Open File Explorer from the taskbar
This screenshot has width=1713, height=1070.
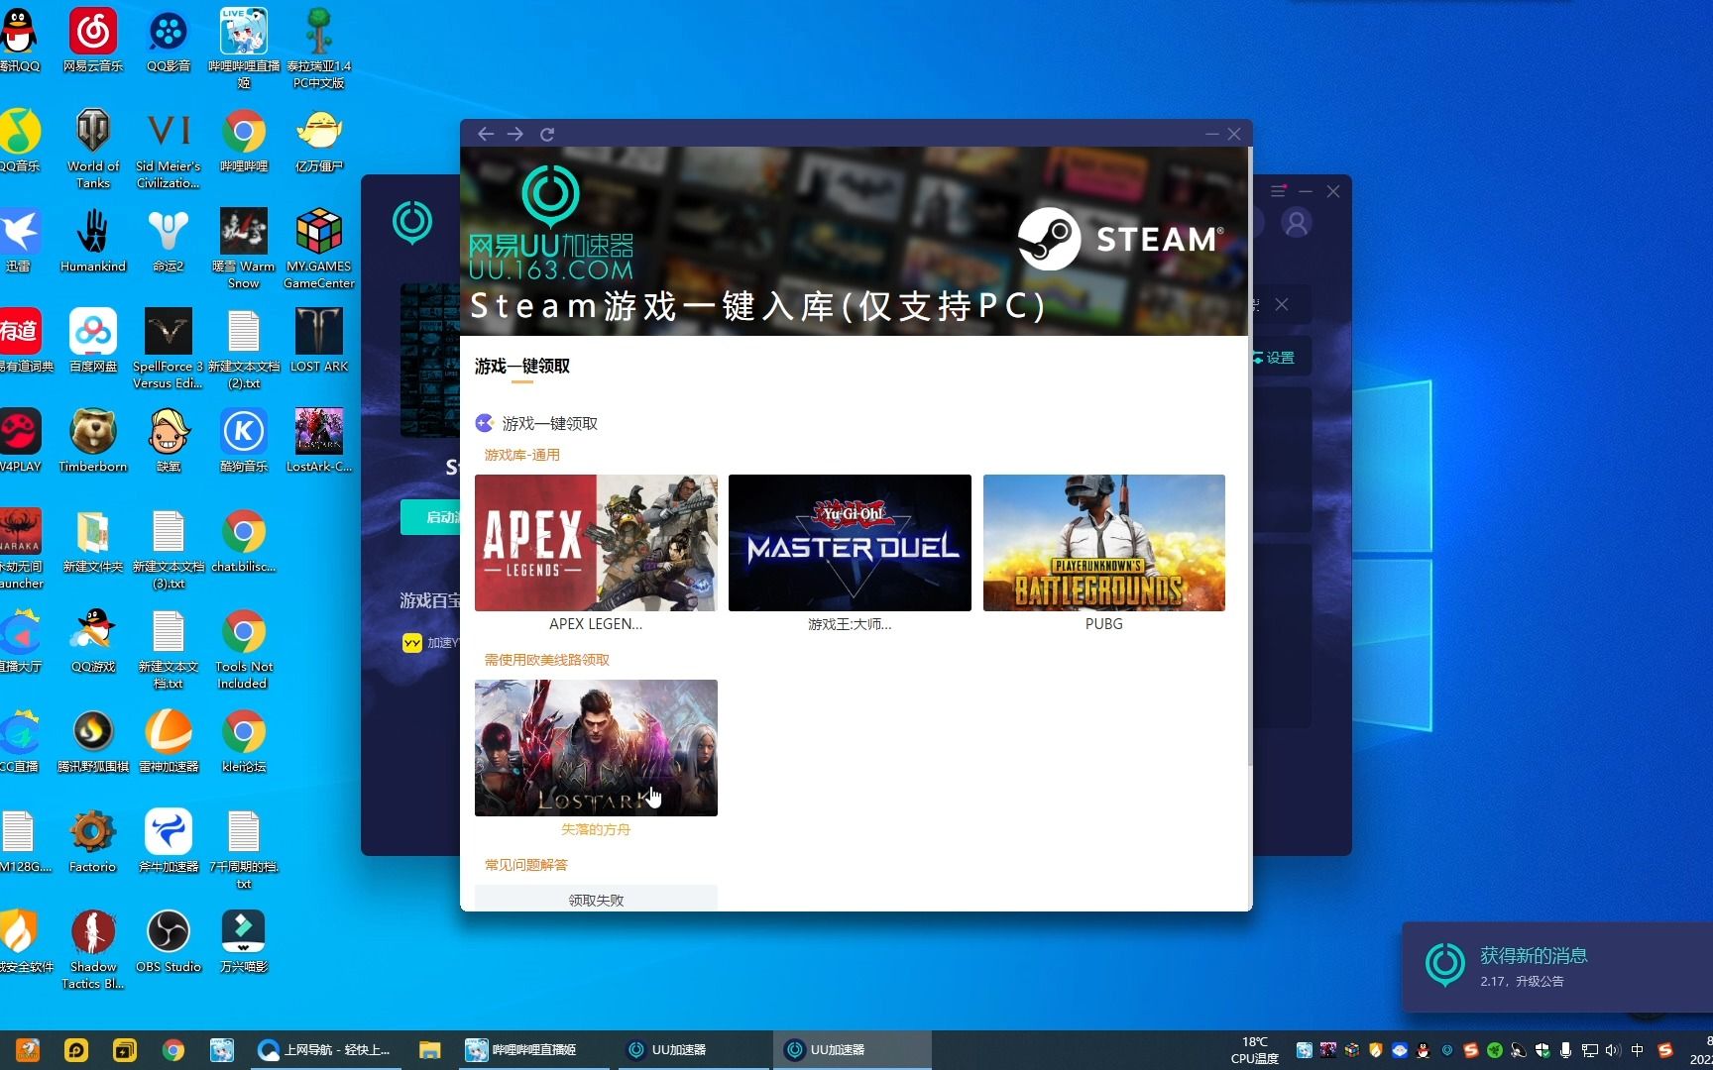pos(429,1050)
